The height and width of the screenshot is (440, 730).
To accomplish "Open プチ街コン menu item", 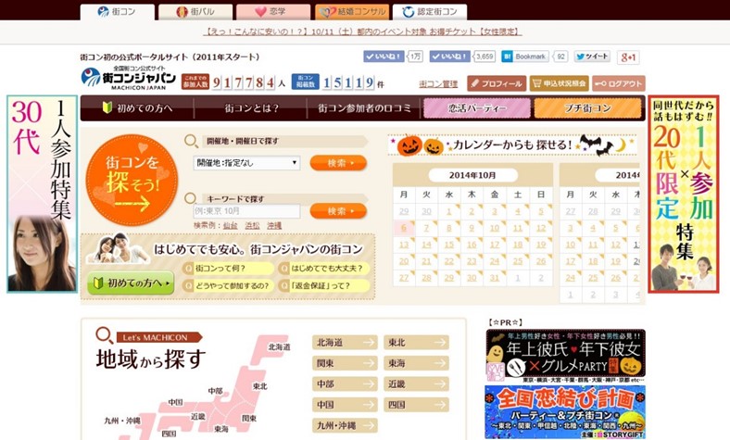I will click(587, 108).
